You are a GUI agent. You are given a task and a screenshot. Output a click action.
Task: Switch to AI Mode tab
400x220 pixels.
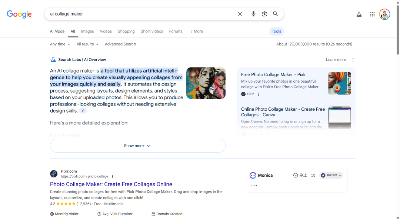point(57,31)
